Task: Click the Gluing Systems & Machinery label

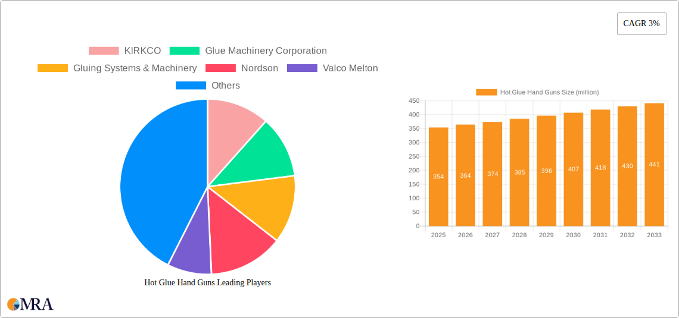Action: (x=135, y=68)
